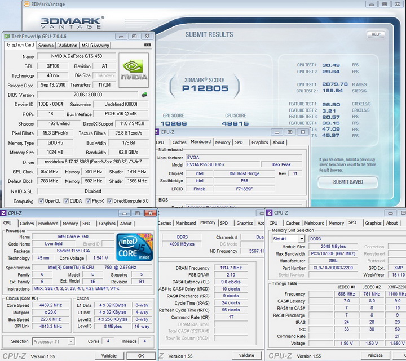The width and height of the screenshot is (406, 361).
Task: Click the Bus Speed value 223.0 MHz
Action: (51, 319)
